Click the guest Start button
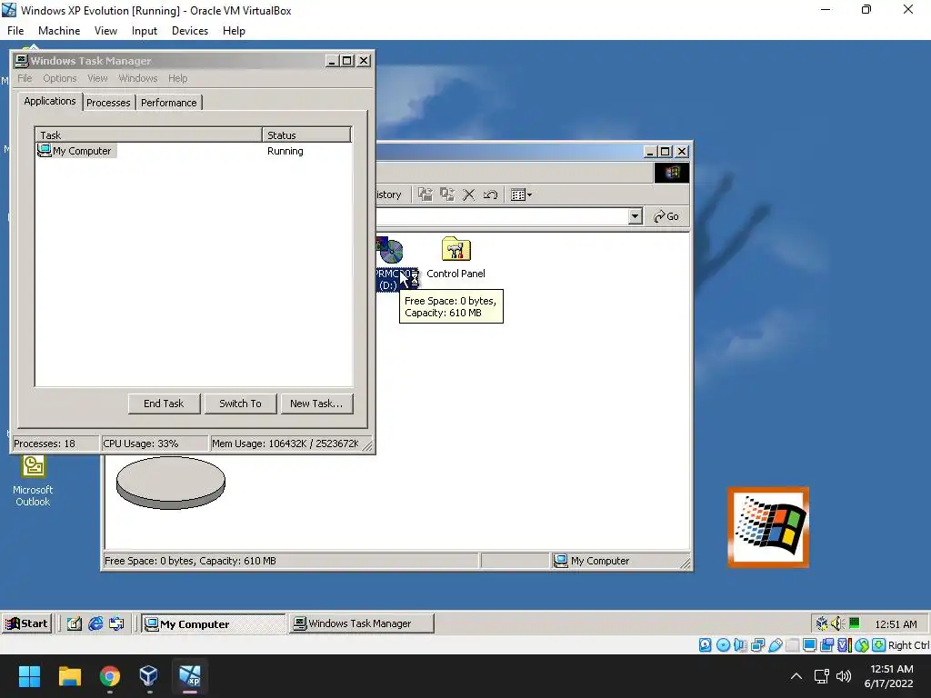This screenshot has height=698, width=931. (x=26, y=623)
